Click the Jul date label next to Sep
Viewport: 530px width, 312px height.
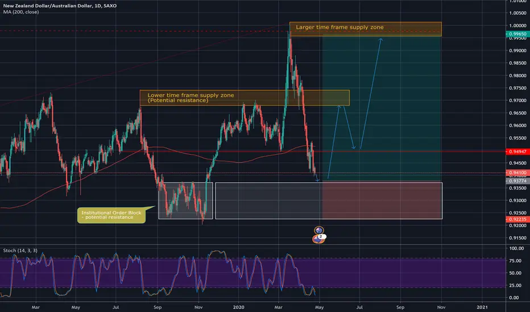tap(359, 307)
